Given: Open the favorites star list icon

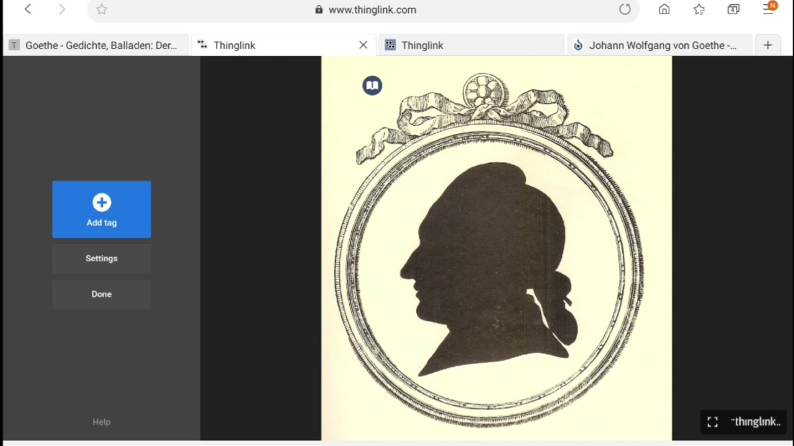Looking at the screenshot, I should 699,9.
